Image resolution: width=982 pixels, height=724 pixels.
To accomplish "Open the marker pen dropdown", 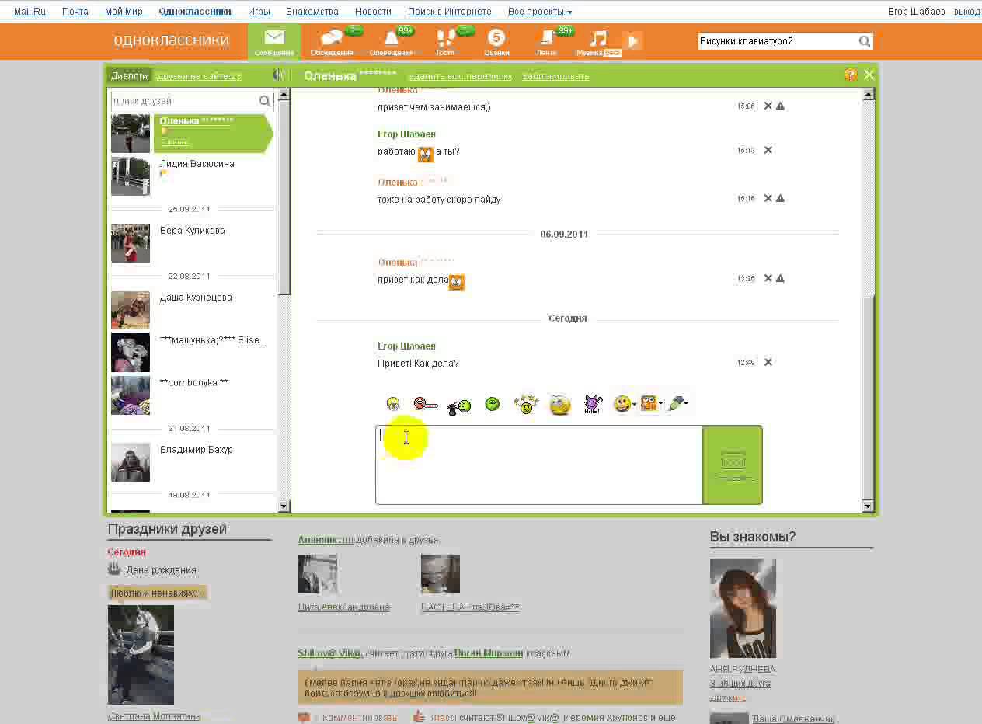I will [x=677, y=404].
